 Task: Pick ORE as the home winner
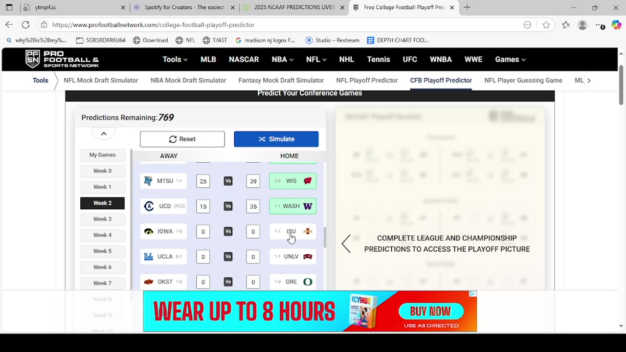[x=293, y=282]
